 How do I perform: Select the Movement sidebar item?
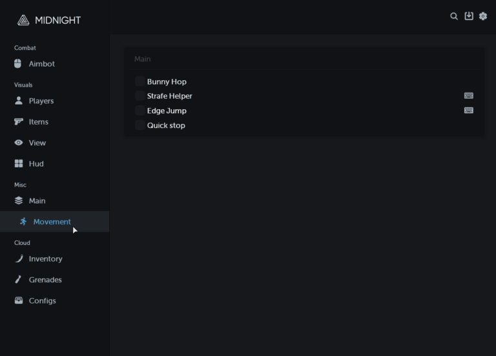point(52,222)
